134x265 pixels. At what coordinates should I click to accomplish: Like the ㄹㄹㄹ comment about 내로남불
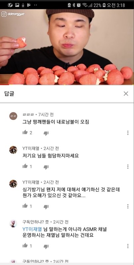click(x=25, y=132)
